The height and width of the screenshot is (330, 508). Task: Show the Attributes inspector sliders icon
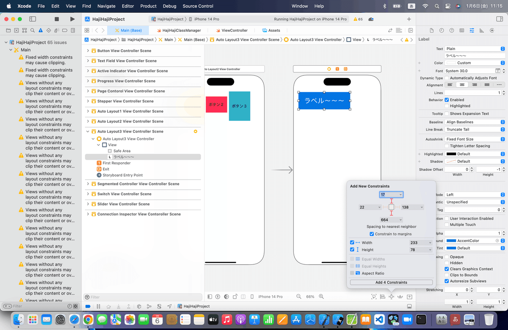click(x=472, y=31)
